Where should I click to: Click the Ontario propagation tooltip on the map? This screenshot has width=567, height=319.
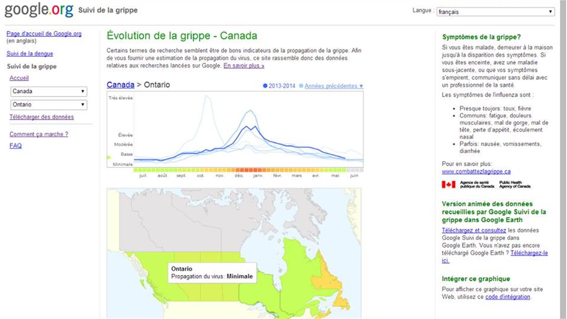[x=212, y=273]
